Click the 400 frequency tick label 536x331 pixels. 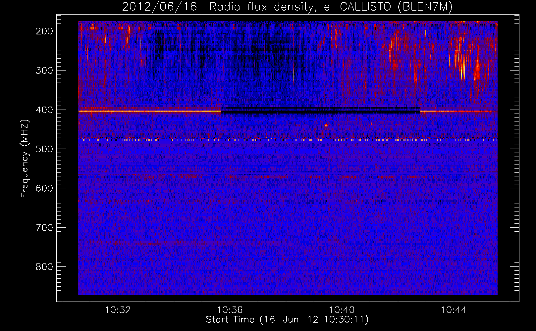[x=44, y=110]
